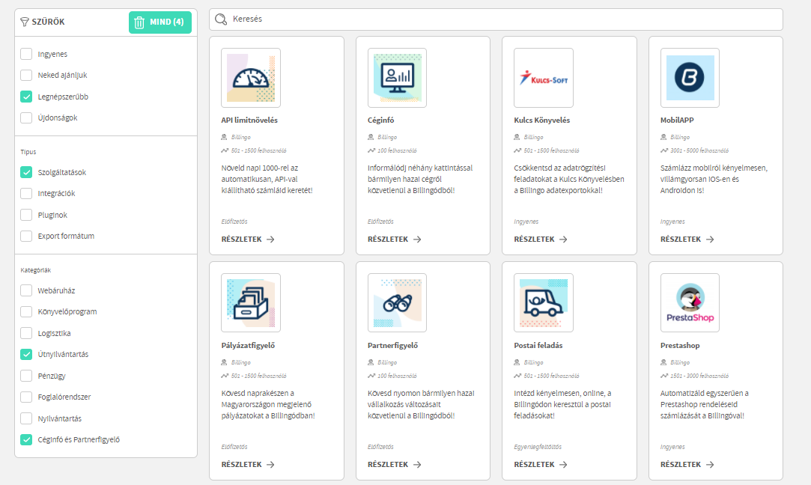Check the Foglalórendszer category
Screen dimensions: 811x485
(x=26, y=397)
